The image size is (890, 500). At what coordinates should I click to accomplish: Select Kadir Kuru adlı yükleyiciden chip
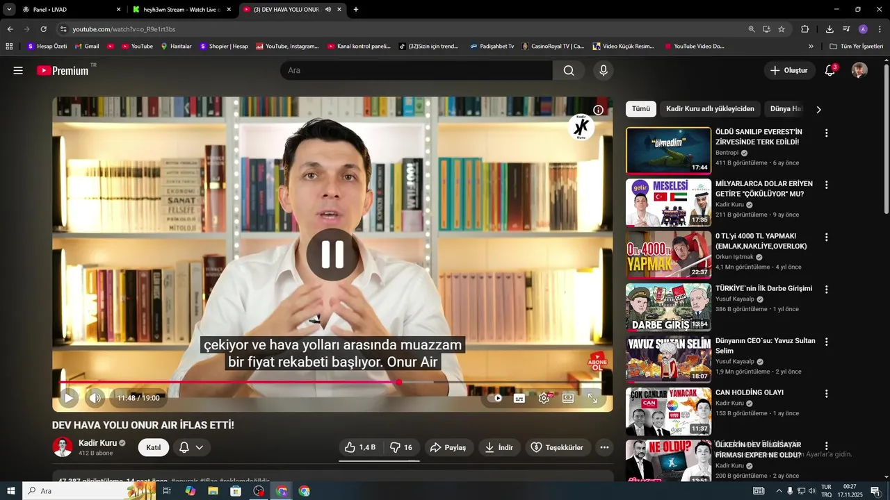(x=710, y=109)
